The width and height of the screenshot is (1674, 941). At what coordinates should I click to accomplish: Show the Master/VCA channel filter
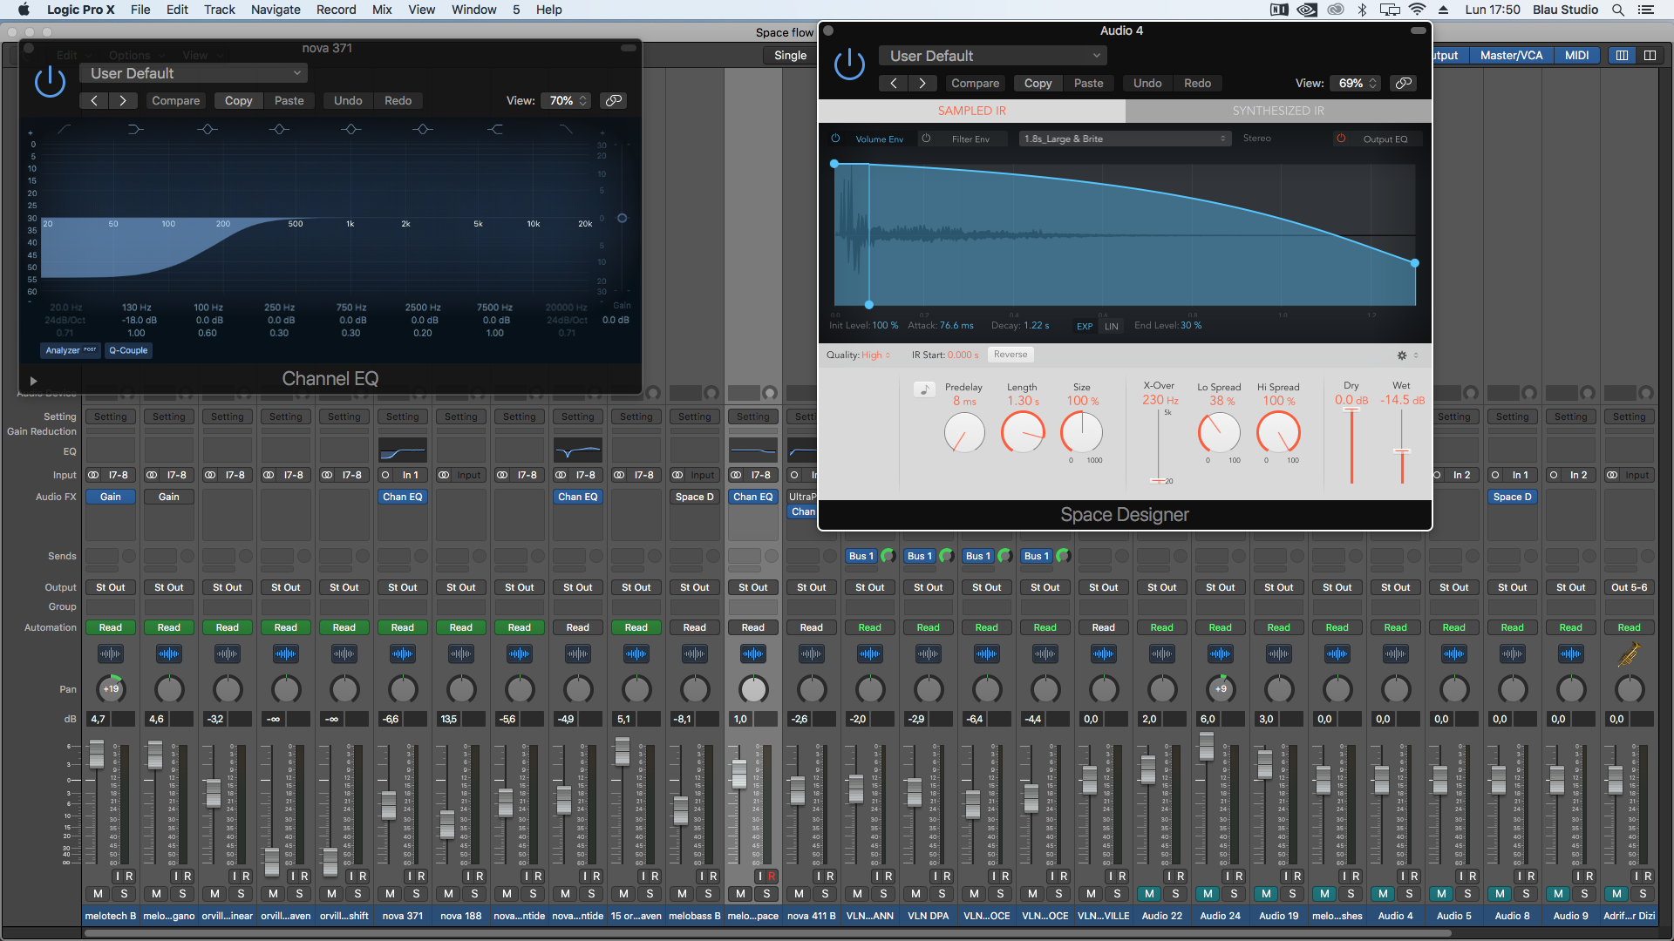coord(1511,55)
